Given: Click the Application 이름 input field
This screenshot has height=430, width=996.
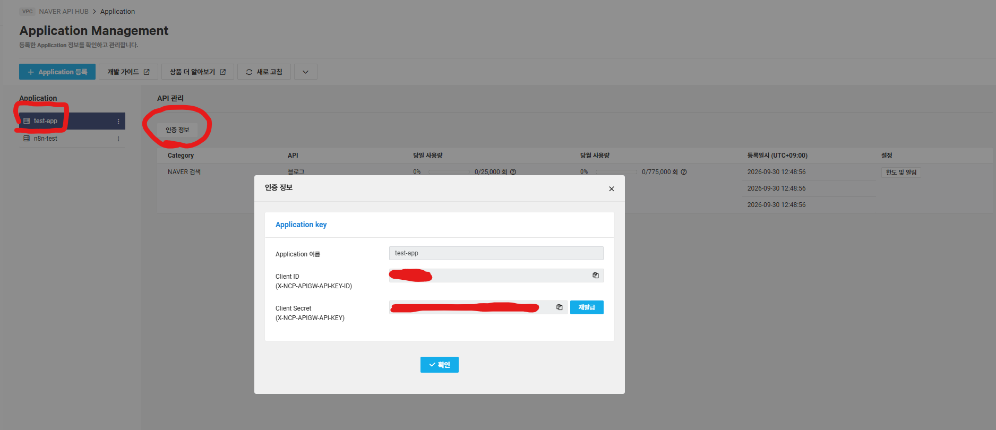Looking at the screenshot, I should (496, 253).
